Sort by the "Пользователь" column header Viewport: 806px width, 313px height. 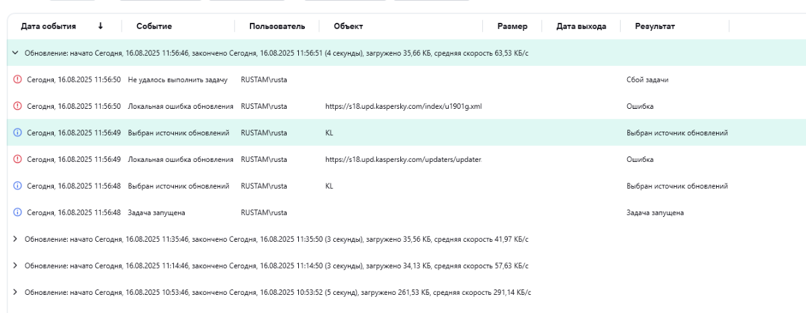point(277,26)
